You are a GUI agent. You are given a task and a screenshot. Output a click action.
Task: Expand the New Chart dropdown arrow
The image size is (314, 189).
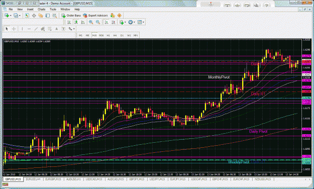coord(11,16)
